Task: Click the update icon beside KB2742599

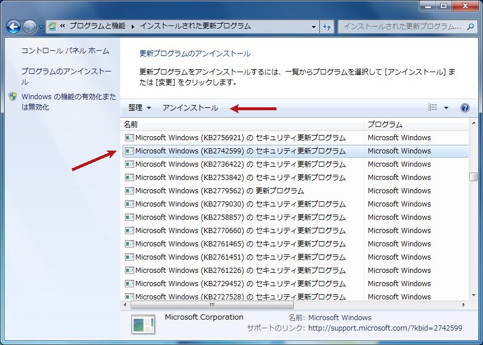Action: 130,151
